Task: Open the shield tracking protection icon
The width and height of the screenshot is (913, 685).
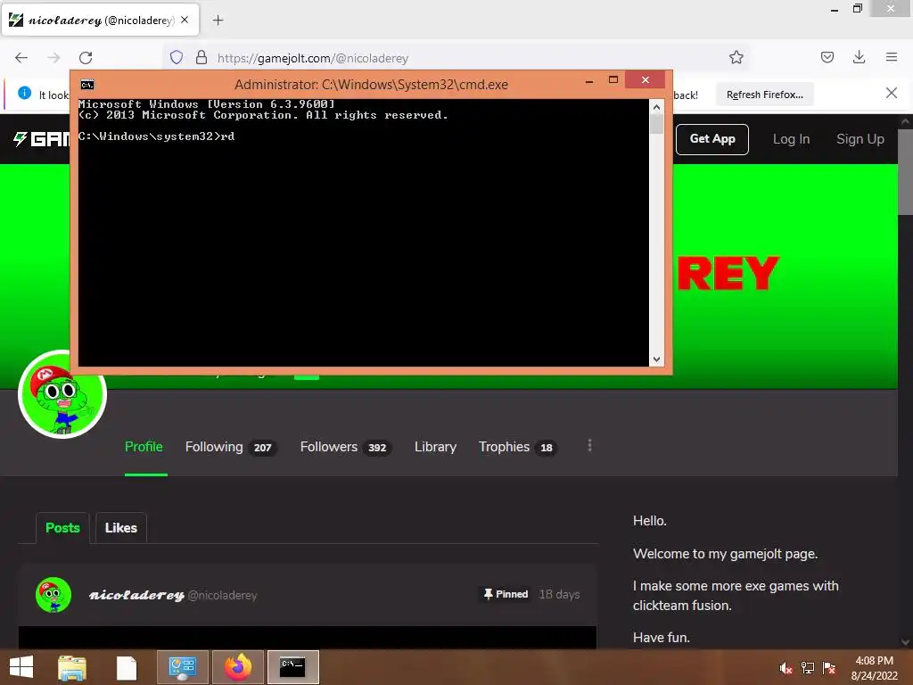Action: coord(177,57)
